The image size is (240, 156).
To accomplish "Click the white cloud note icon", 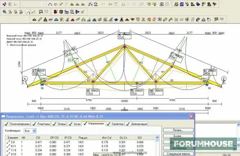I will 209,19.
